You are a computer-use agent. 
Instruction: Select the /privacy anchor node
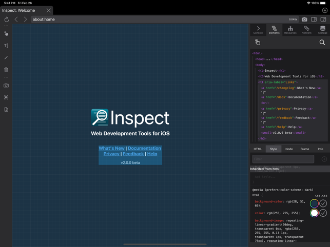287,109
